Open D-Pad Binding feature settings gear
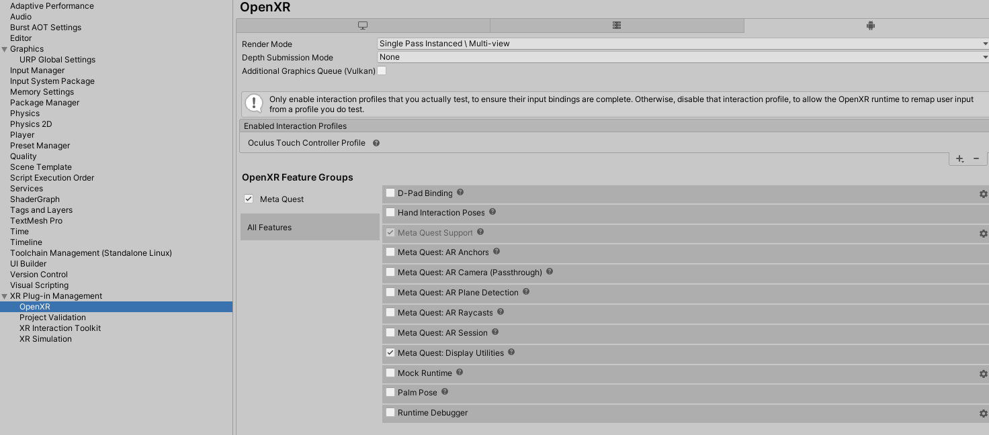 (983, 193)
